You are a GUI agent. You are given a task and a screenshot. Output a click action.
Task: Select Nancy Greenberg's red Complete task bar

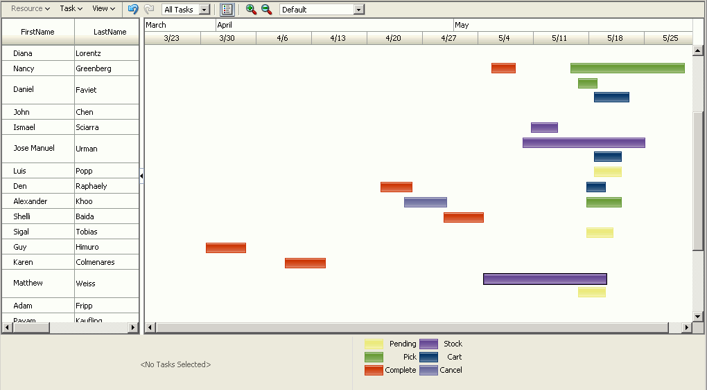504,68
